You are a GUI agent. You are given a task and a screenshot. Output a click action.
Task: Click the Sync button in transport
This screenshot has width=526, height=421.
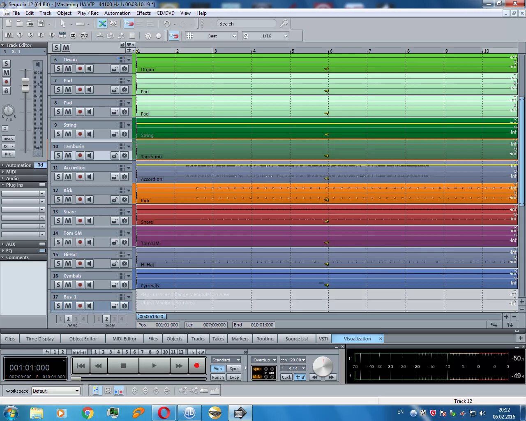234,369
